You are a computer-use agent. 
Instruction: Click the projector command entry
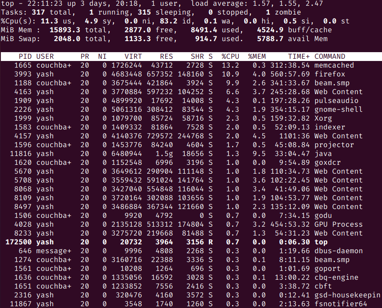334,145
